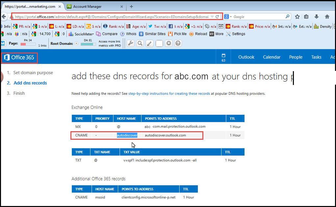Switch to the portal nmarketing.com browser tab
This screenshot has height=207, width=336.
tap(30, 7)
